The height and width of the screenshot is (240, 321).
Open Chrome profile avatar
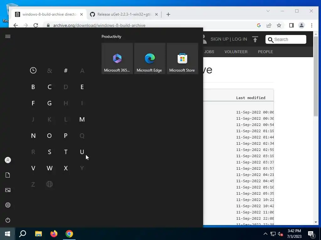click(x=302, y=25)
